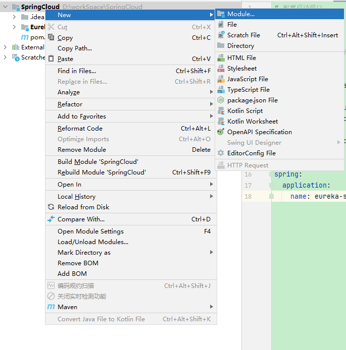
Task: Open the Refactor submenu arrow
Action: (212, 104)
